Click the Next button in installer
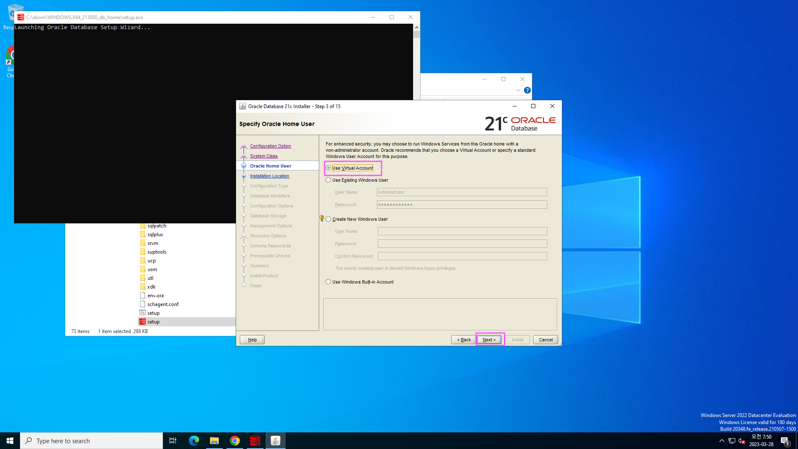Image resolution: width=798 pixels, height=449 pixels. tap(489, 340)
